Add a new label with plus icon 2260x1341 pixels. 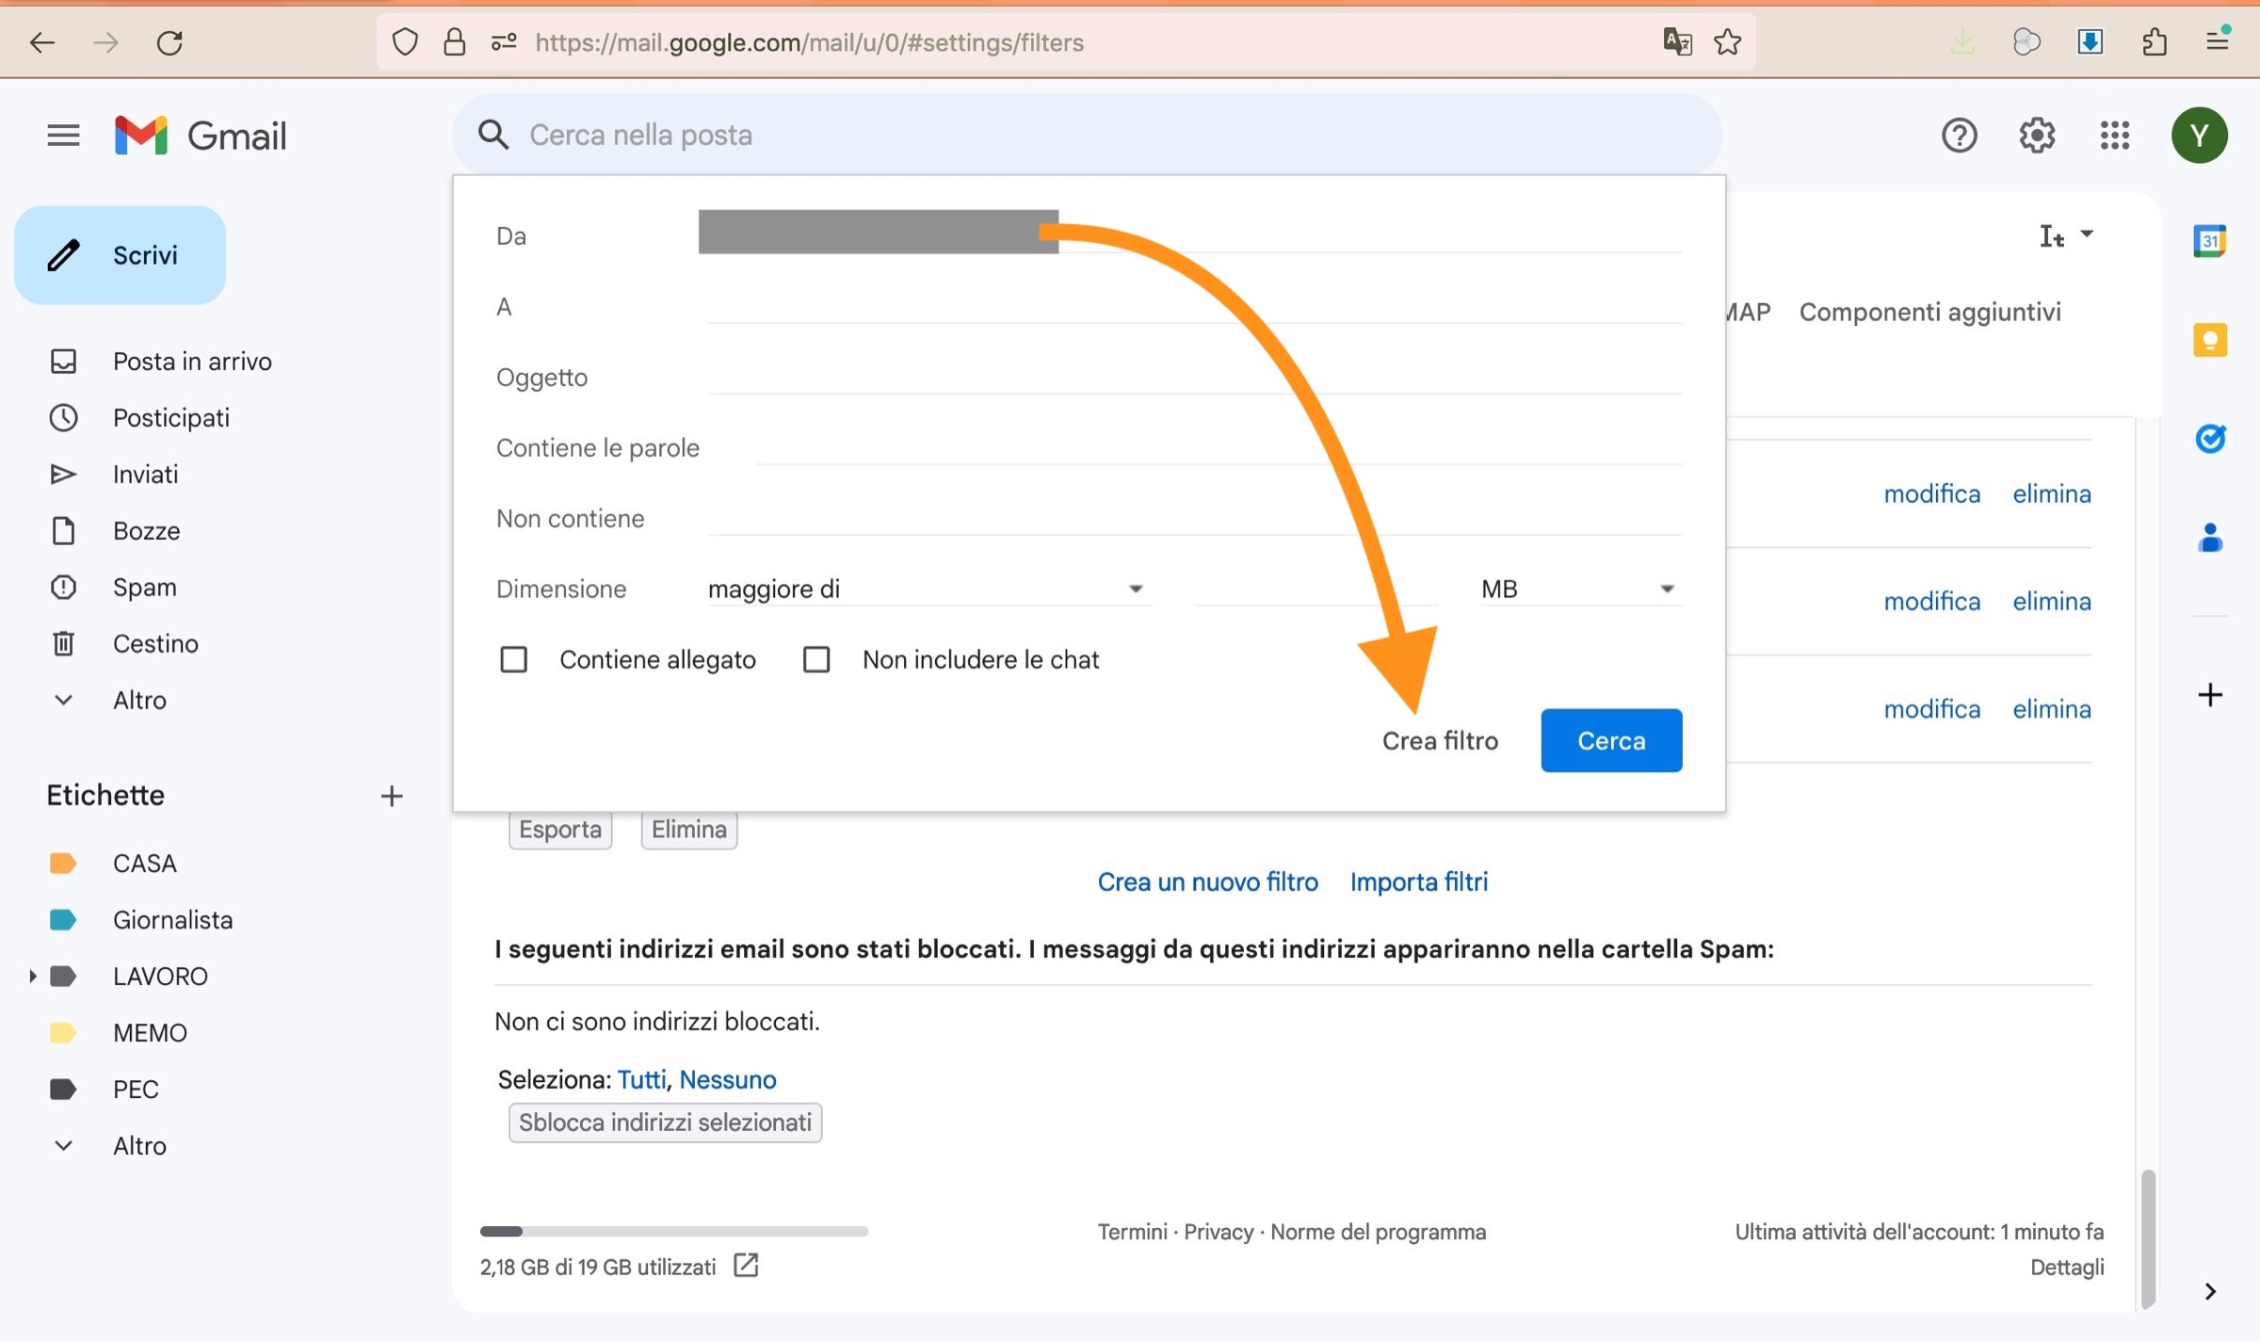click(392, 796)
